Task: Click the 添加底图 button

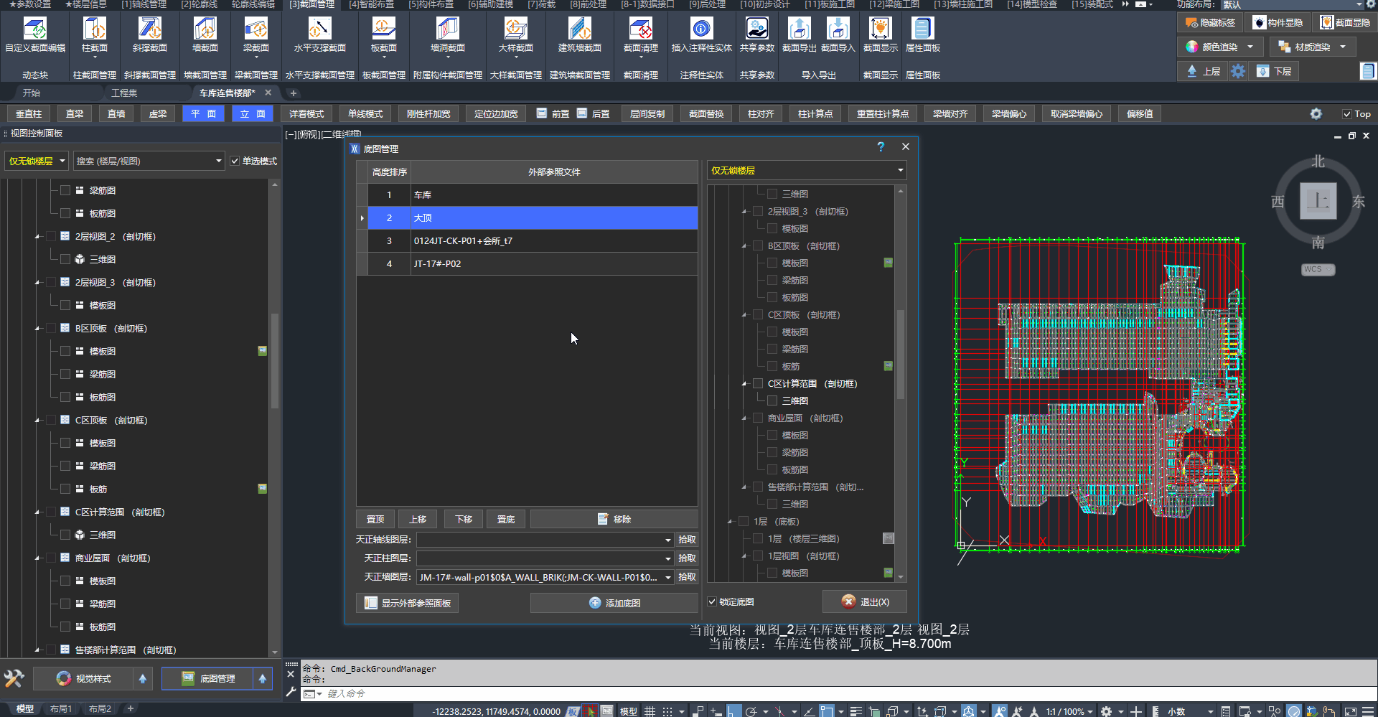Action: [614, 604]
